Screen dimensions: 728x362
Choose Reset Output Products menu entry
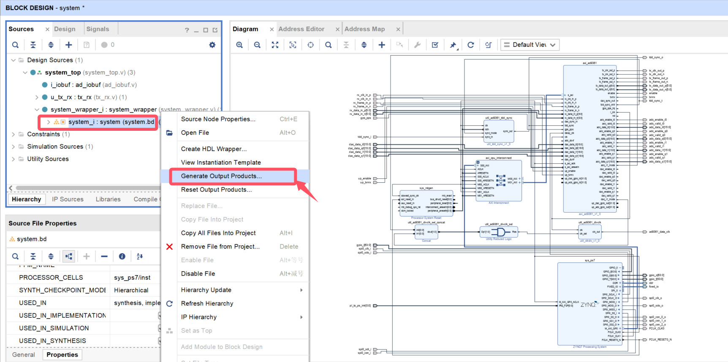tap(235, 189)
